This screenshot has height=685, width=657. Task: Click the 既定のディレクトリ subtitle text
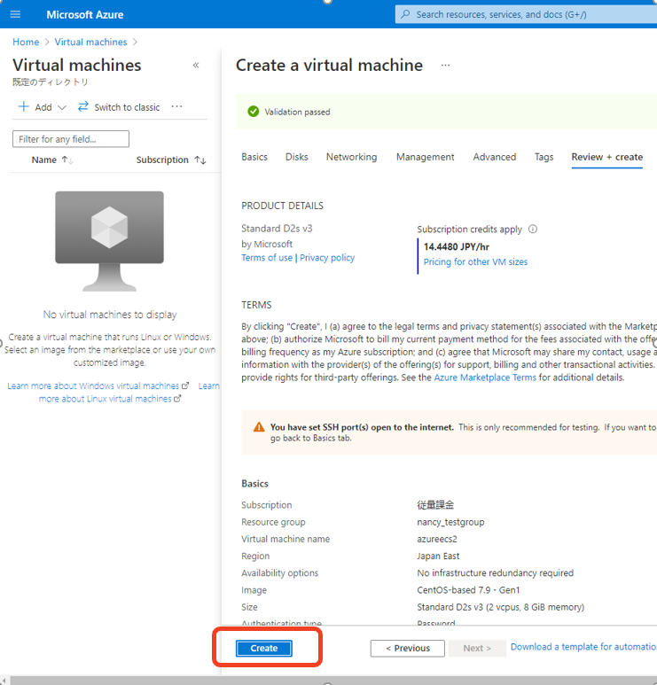point(51,82)
